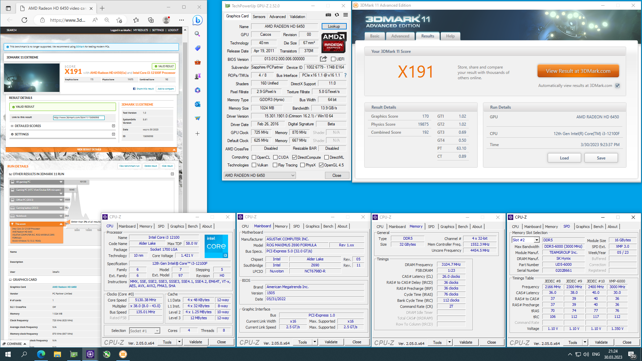Switch to the Sensors tab in GPU-Z
642x361 pixels.
click(x=259, y=16)
